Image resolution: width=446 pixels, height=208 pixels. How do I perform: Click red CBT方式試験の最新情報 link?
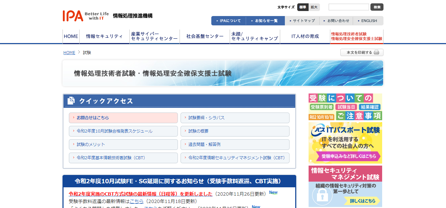[x=140, y=194]
